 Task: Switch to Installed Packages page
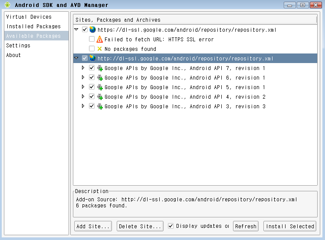(36, 27)
